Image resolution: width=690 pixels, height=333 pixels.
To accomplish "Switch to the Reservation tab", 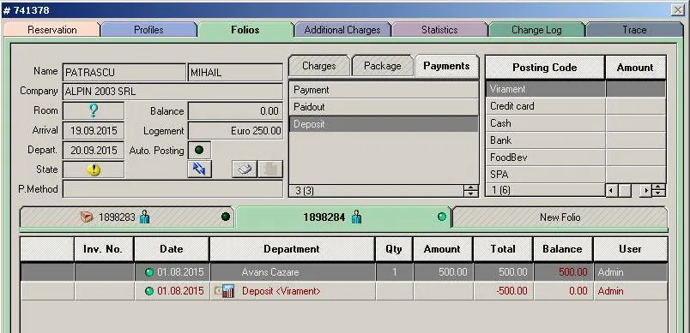I will coord(52,30).
